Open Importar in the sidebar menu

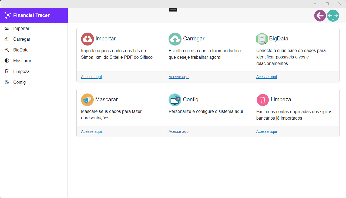point(21,28)
